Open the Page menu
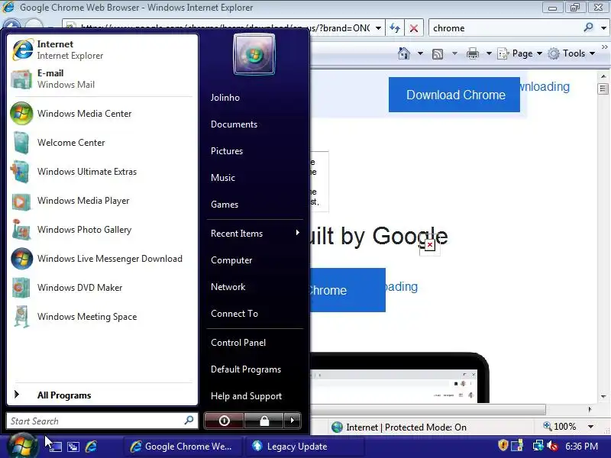611x458 pixels. click(520, 53)
